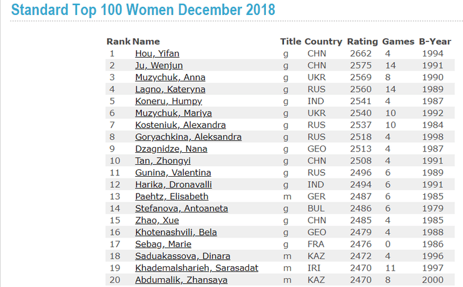Click the Ju, Wenjun name link
Image resolution: width=463 pixels, height=287 pixels.
pyautogui.click(x=158, y=66)
